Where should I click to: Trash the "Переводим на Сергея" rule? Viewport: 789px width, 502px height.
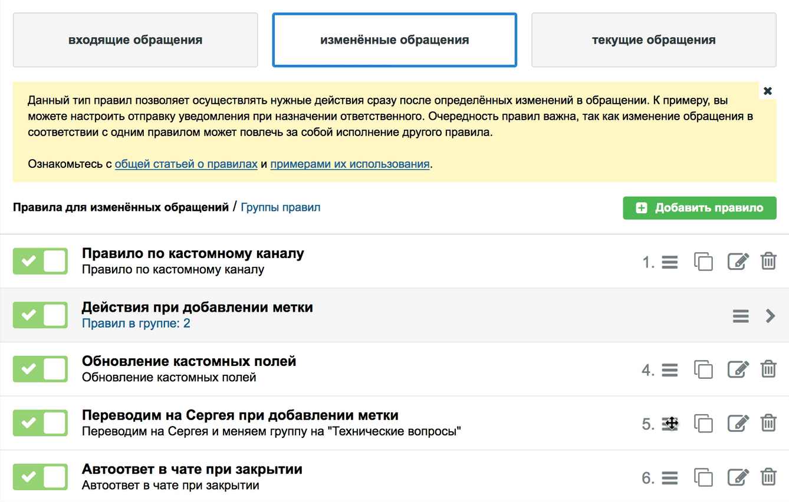click(768, 424)
